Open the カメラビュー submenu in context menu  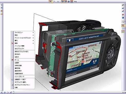click(x=23, y=32)
